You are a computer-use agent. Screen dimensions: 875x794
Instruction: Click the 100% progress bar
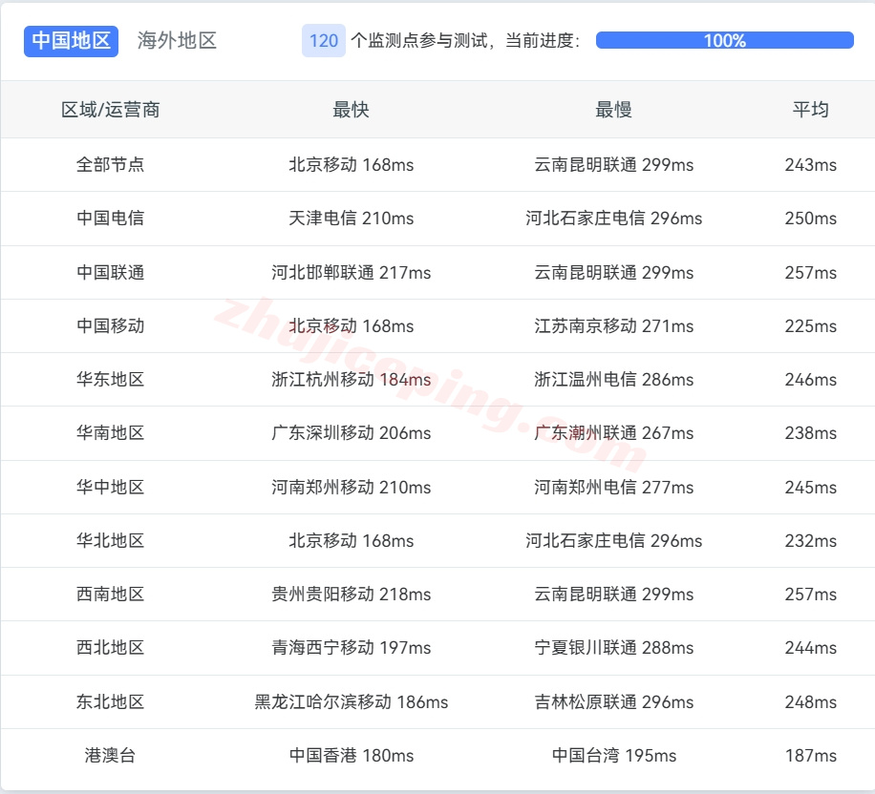coord(724,40)
